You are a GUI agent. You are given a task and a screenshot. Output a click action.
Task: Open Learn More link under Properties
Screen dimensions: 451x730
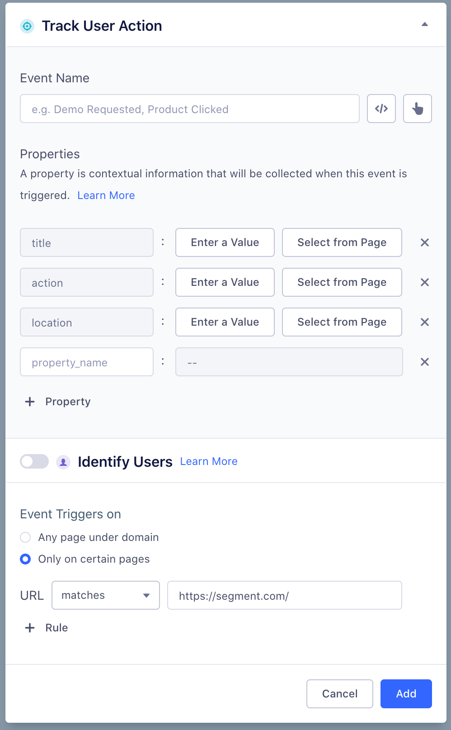coord(106,195)
